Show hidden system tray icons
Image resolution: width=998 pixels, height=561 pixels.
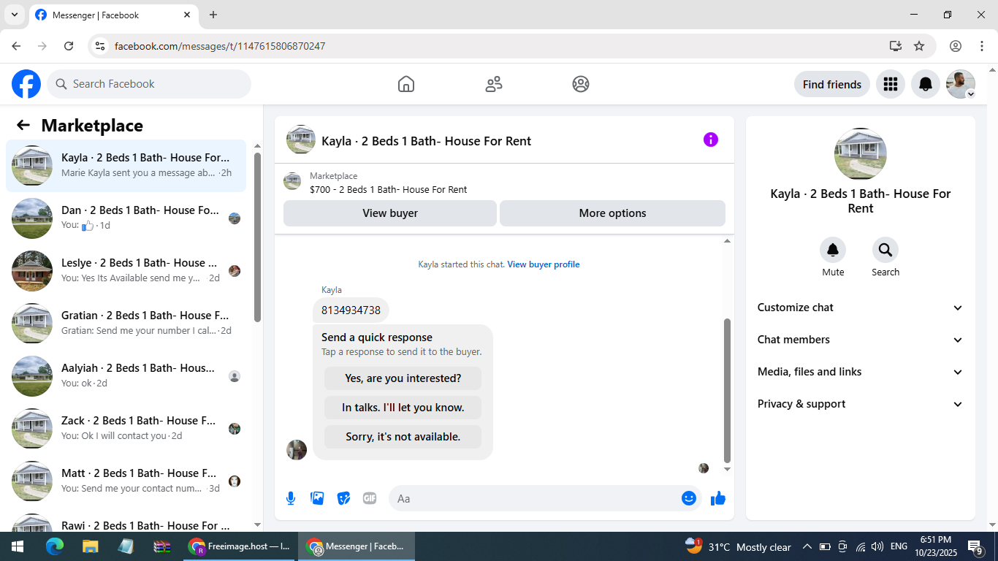tap(807, 546)
